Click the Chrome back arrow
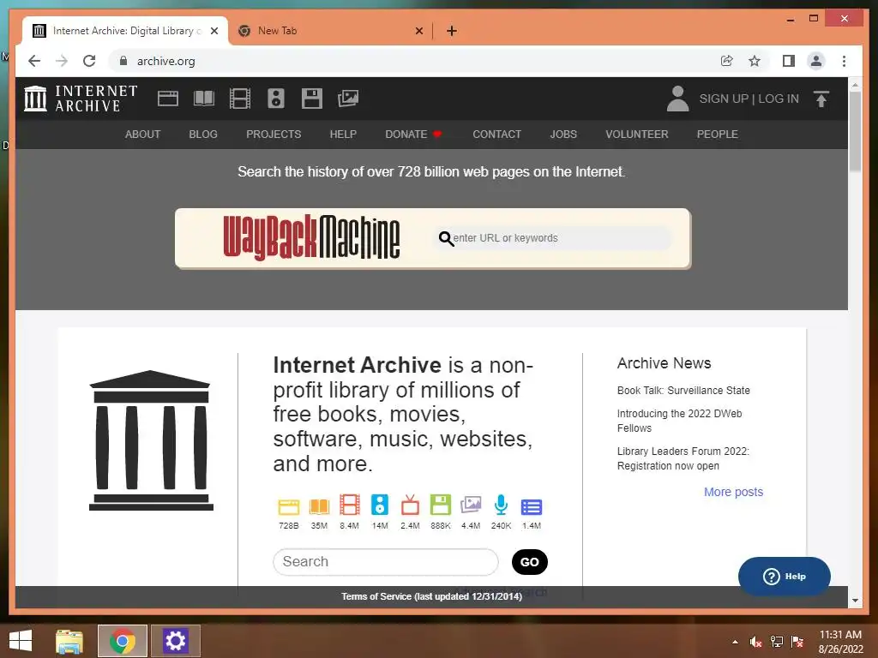Screen dimensions: 878x658 click(x=34, y=61)
